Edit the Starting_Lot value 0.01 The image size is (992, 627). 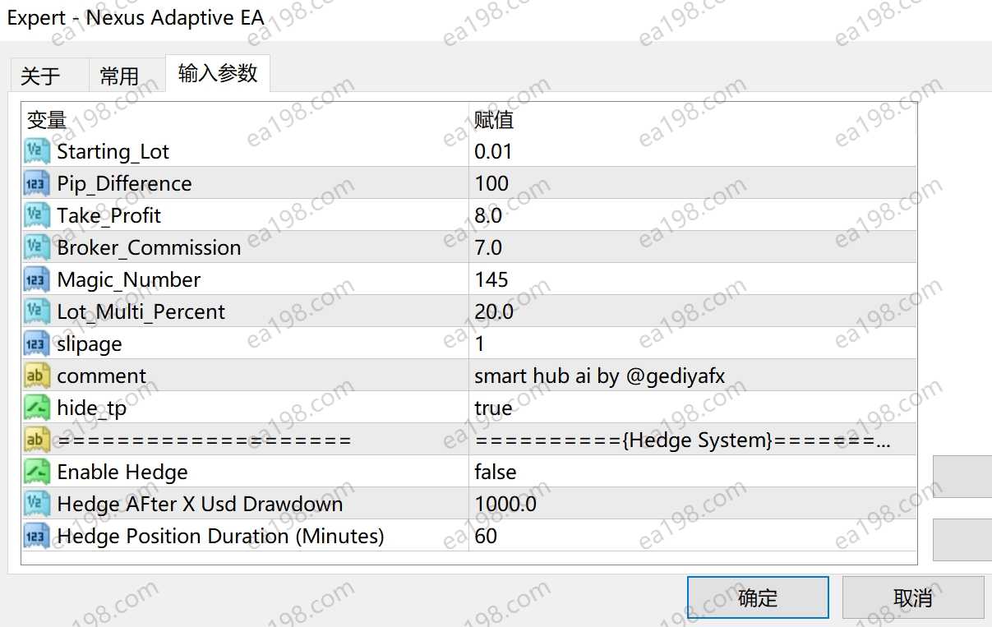[x=493, y=152]
